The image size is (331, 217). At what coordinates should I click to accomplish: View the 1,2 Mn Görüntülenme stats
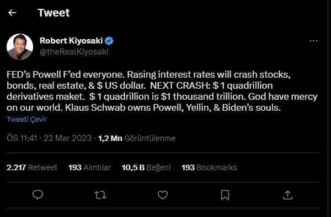pos(137,138)
